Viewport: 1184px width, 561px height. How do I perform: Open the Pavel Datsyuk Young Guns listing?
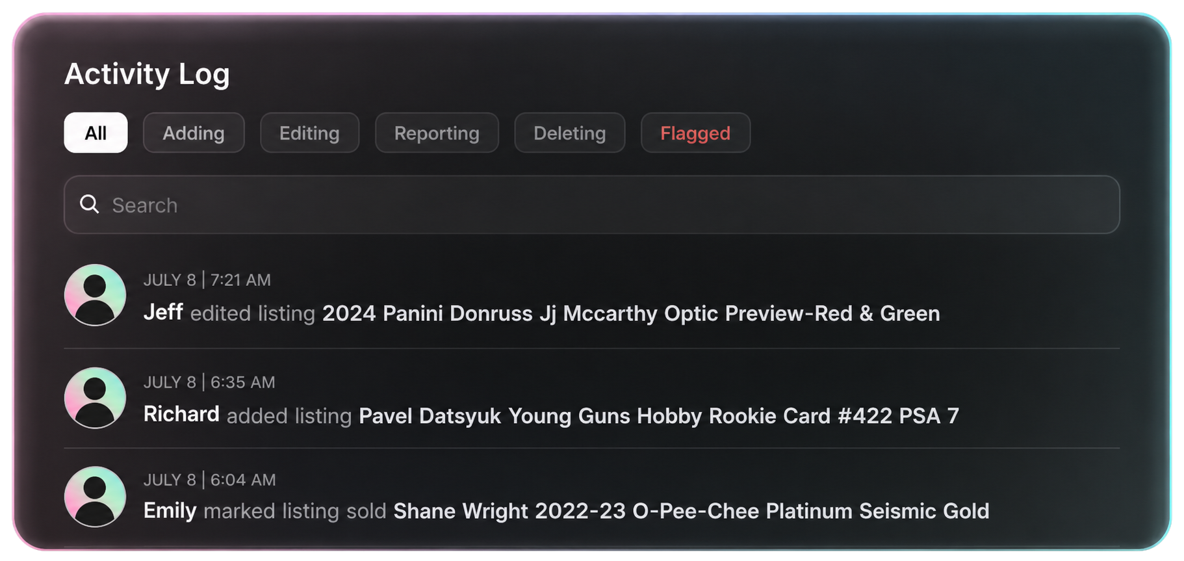659,415
